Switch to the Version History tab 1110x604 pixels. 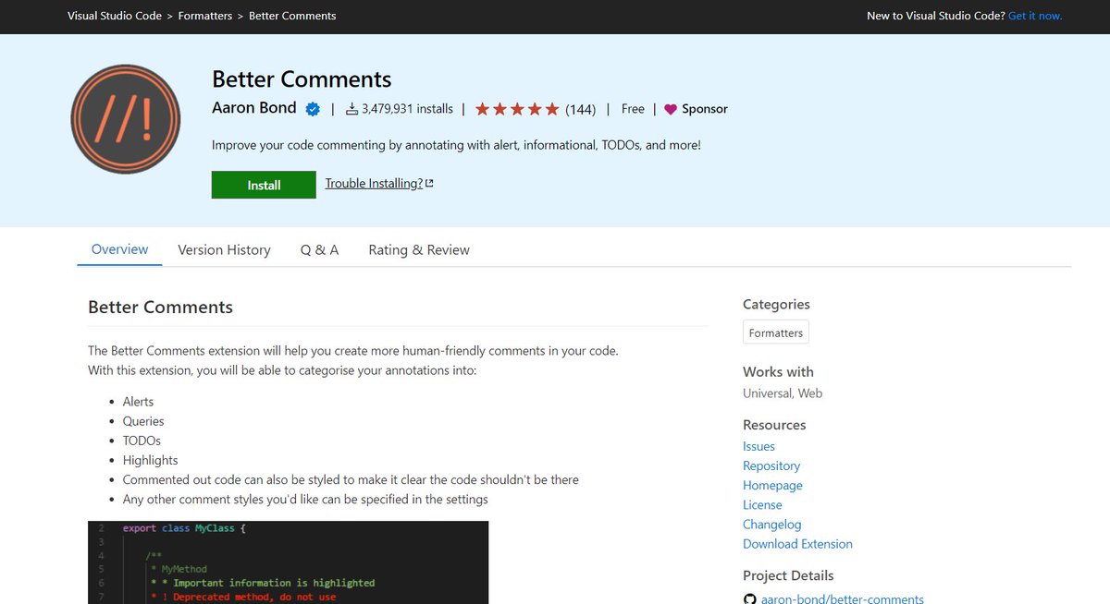(x=224, y=249)
